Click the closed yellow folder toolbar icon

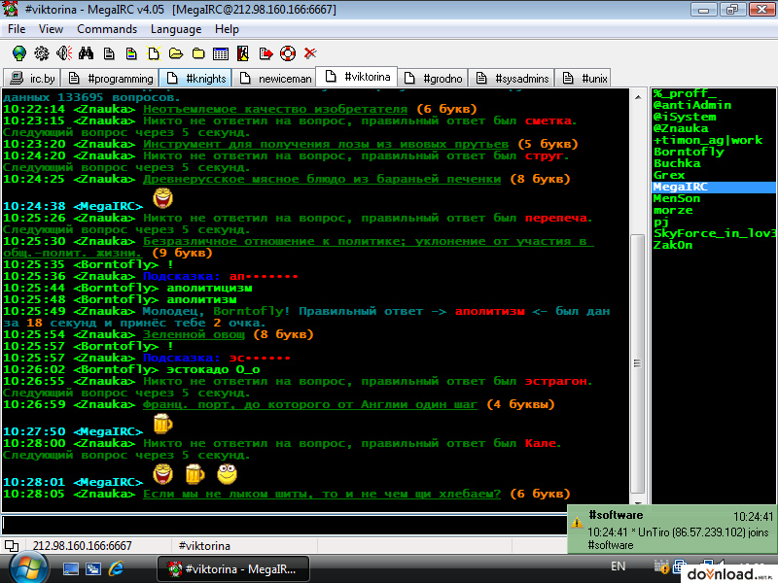click(198, 53)
